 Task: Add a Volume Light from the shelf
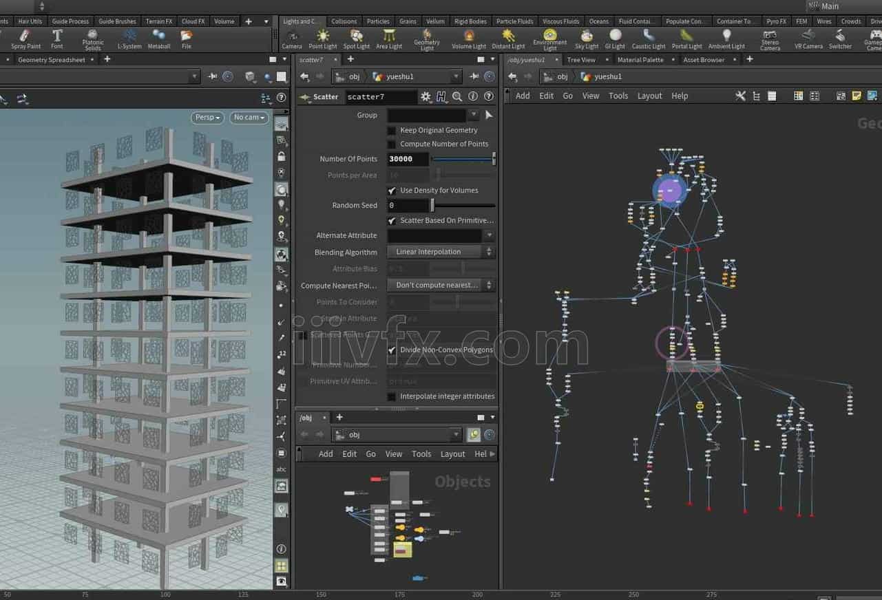pyautogui.click(x=469, y=39)
